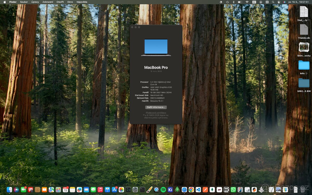312x195 pixels.
Task: Open Finder from the Dock
Action: [x=9, y=190]
